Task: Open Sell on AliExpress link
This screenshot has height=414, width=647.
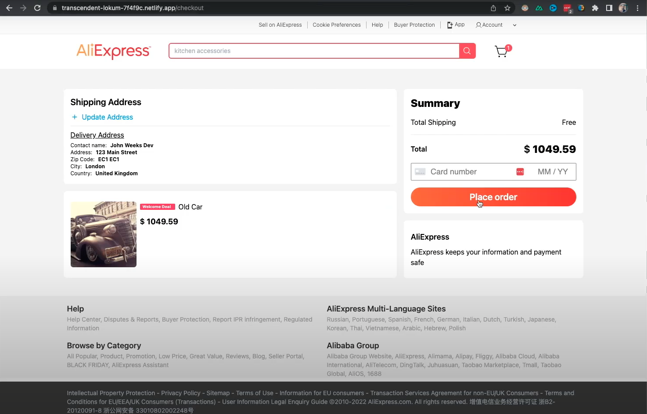Action: tap(280, 25)
